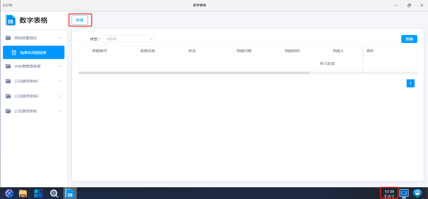Click the 单据编号 column header
Screen dimensions: 428x199
[100, 51]
